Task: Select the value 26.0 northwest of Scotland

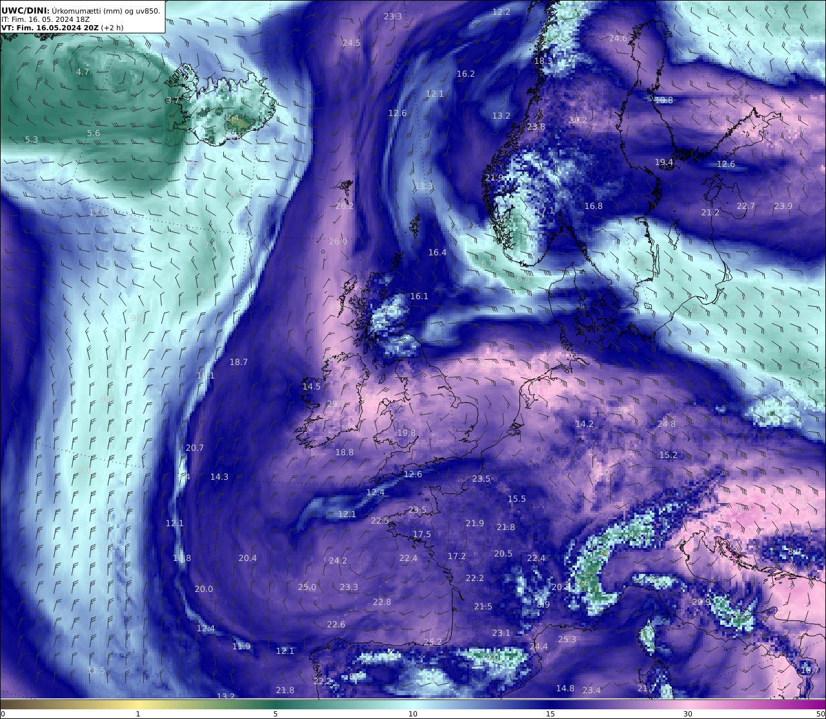Action: point(338,241)
